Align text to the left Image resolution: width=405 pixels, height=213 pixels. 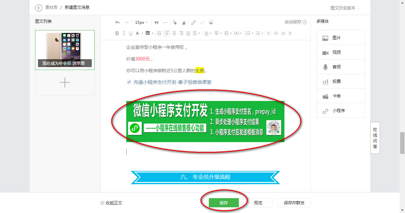167,33
